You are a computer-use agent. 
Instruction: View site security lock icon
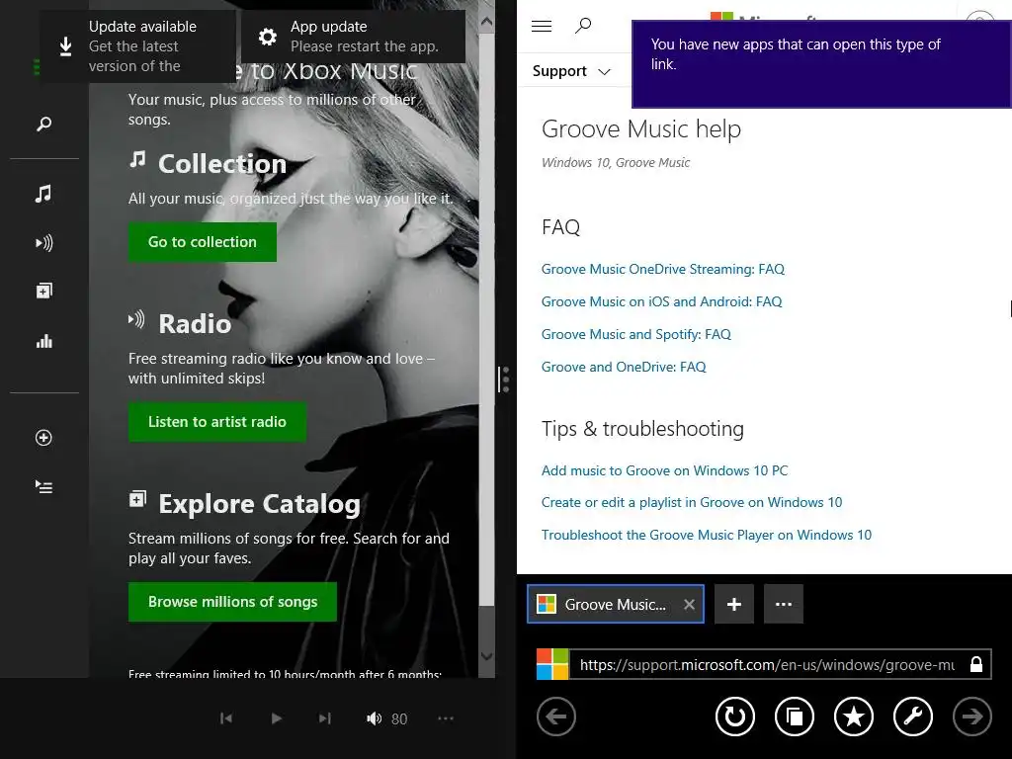976,665
